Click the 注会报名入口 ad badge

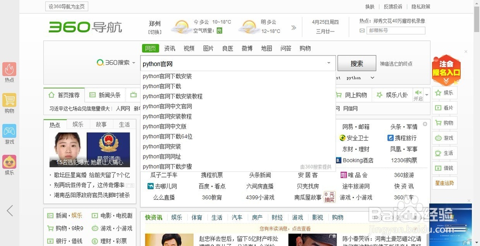(x=446, y=70)
